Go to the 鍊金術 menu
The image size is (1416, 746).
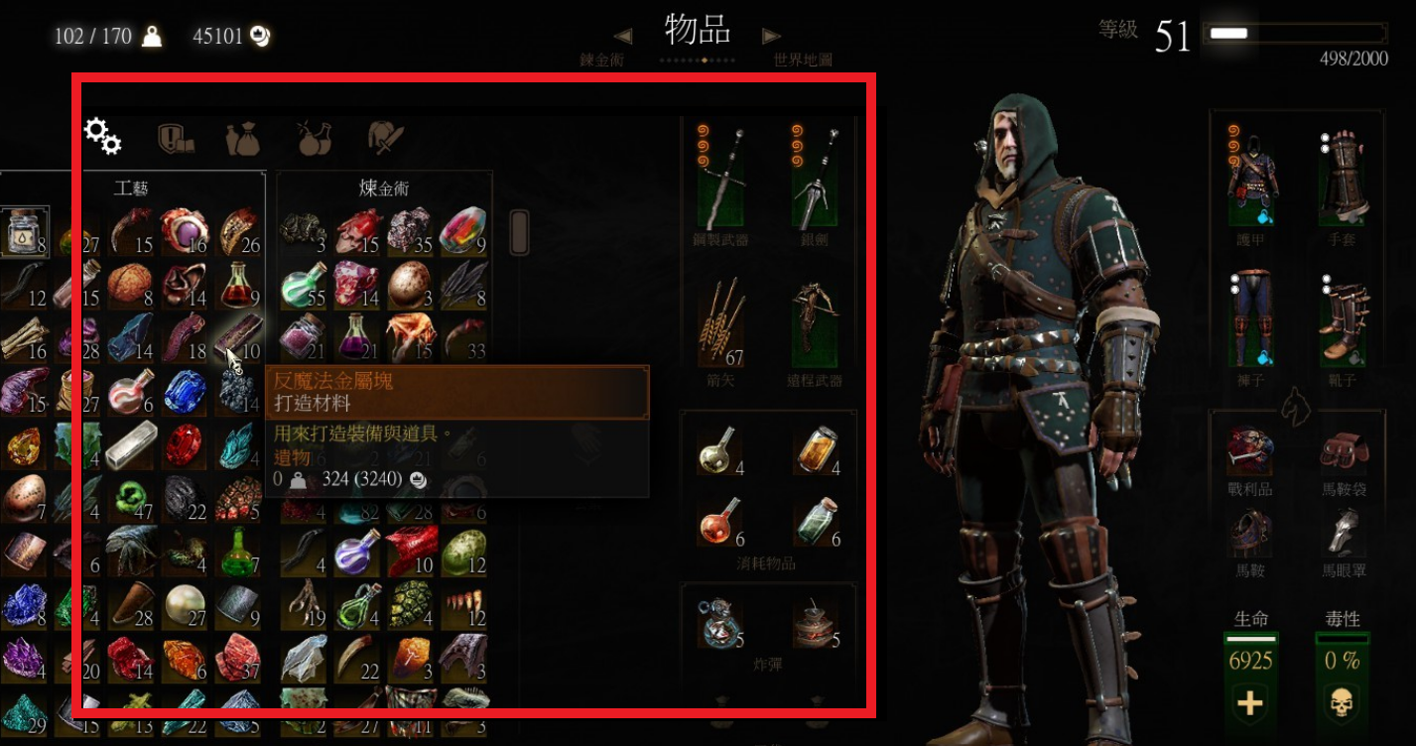click(x=601, y=60)
